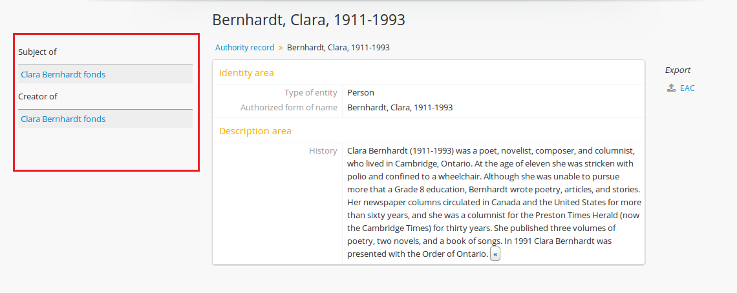
Task: Click the Type of entity label
Action: 310,92
